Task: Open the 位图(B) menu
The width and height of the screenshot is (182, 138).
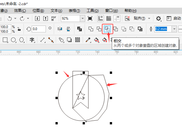Action: coord(38,11)
